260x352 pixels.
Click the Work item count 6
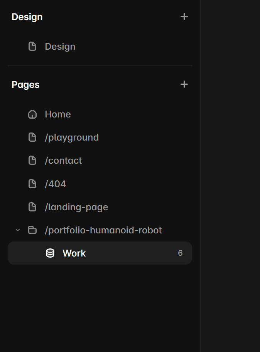[x=180, y=253]
